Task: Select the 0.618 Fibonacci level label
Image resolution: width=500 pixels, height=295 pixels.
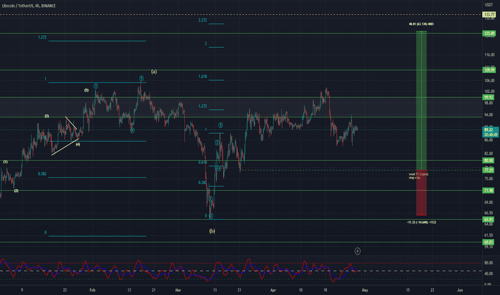Action: tap(202, 163)
